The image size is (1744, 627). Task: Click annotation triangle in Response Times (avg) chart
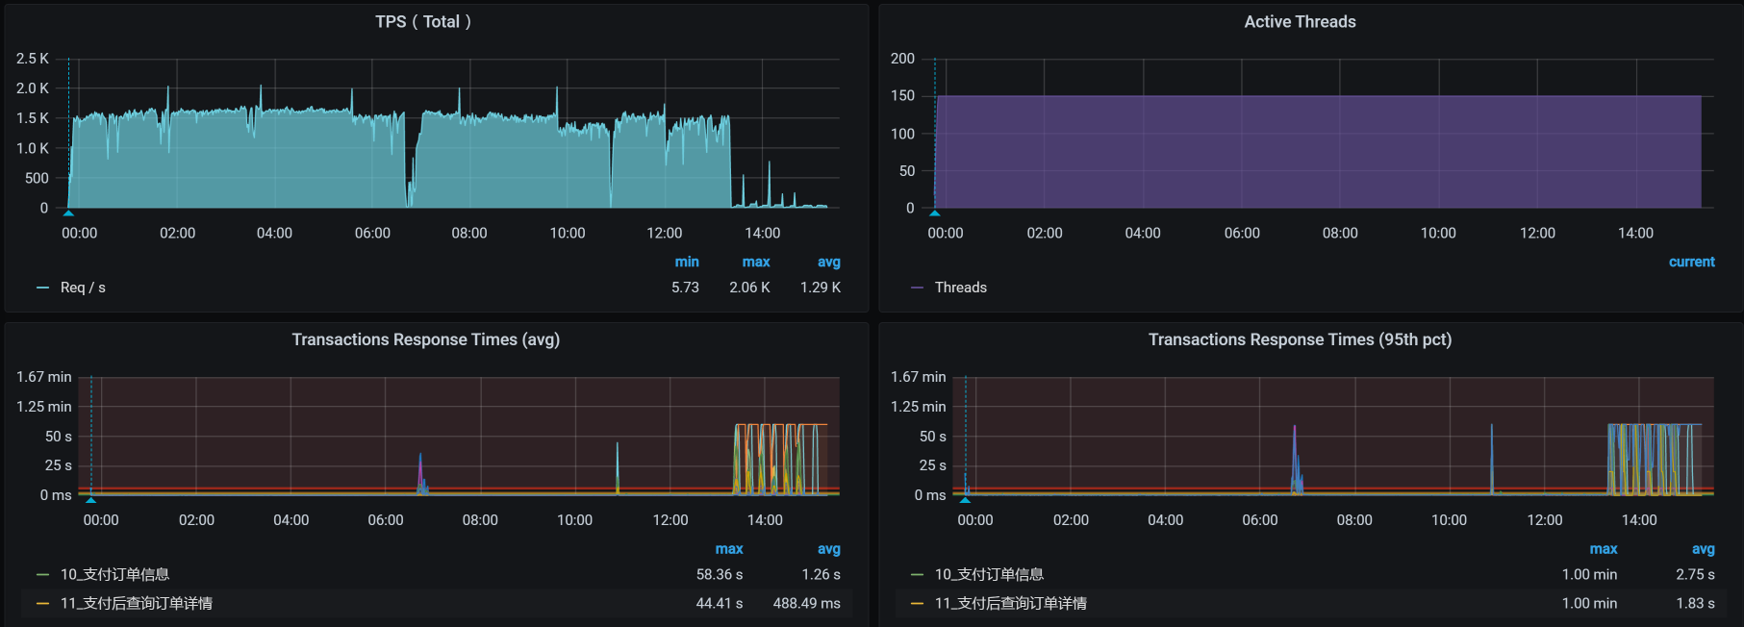click(x=91, y=499)
